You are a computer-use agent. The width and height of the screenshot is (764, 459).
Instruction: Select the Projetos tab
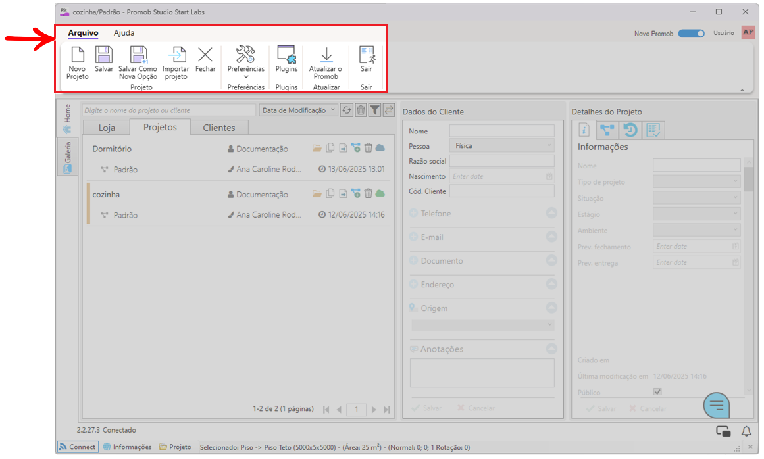161,127
